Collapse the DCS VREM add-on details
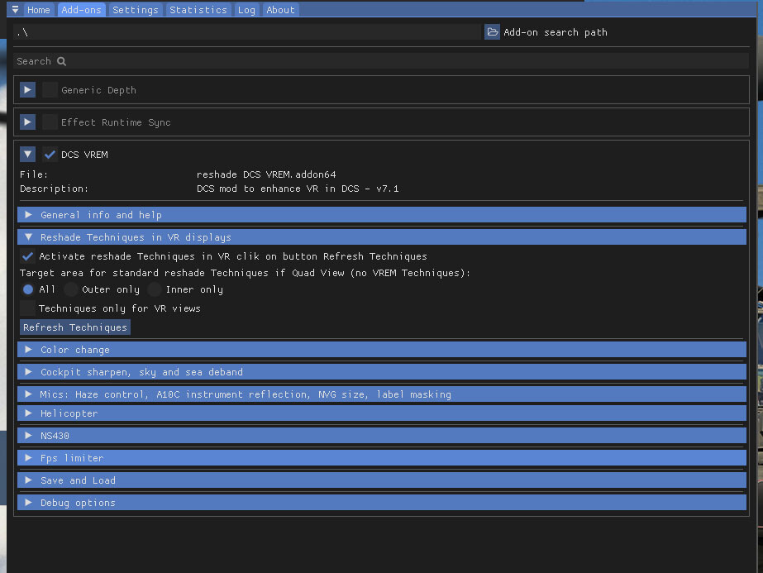Viewport: 763px width, 573px height. point(28,155)
